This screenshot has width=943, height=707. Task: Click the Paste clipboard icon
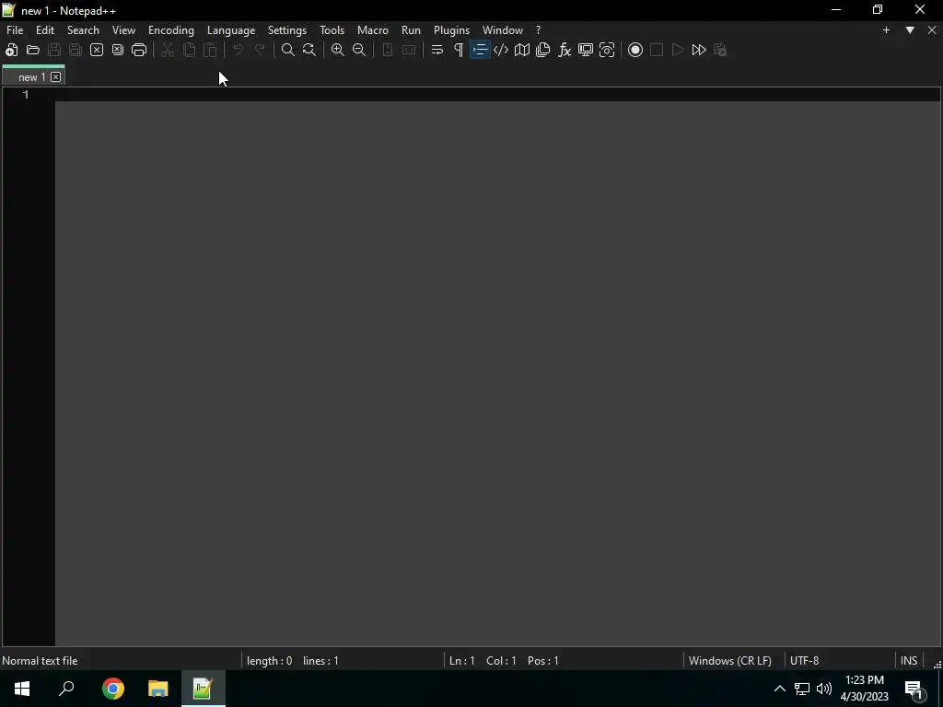tap(210, 50)
